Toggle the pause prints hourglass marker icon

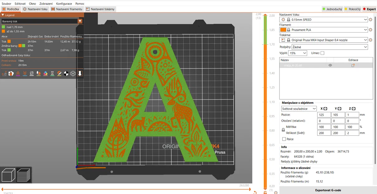tap(52, 73)
